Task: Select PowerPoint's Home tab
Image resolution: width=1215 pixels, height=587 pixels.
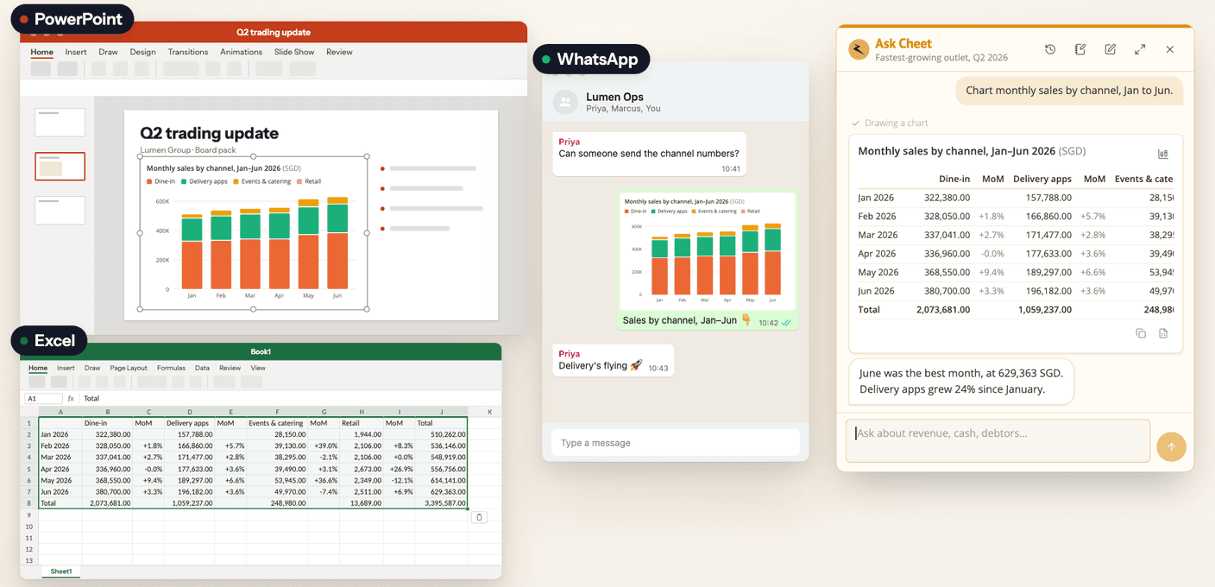Action: coord(41,52)
